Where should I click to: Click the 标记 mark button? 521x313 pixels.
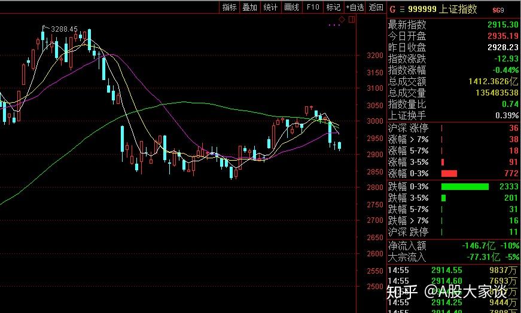click(333, 7)
